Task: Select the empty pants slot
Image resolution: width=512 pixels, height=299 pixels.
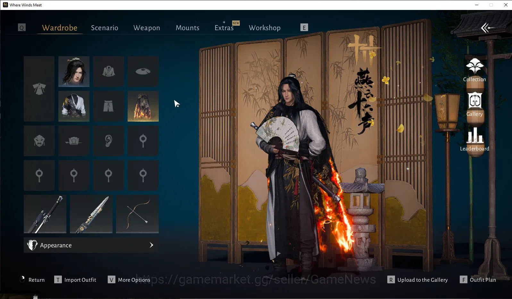Action: tap(108, 106)
